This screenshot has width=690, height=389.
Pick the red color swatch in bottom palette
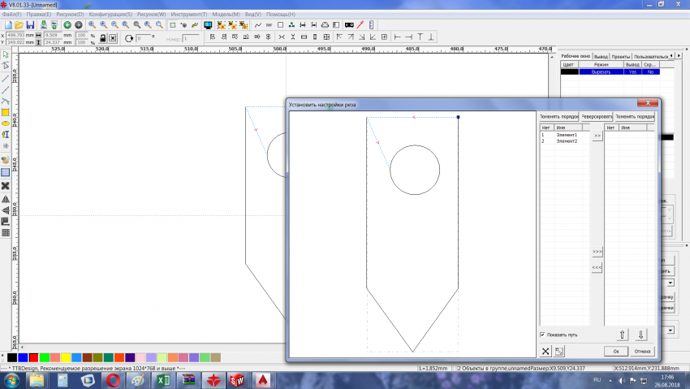pyautogui.click(x=33, y=357)
